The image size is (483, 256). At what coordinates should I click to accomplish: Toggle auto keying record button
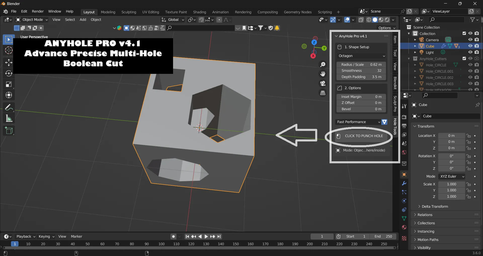point(173,237)
